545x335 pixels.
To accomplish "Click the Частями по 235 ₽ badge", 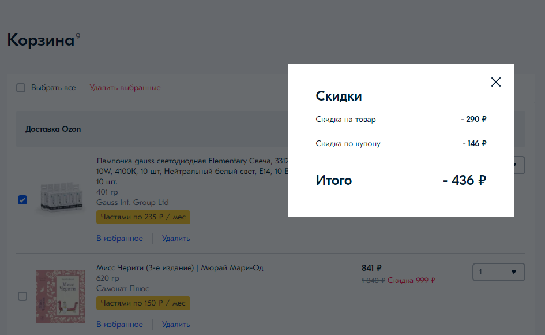I will 143,217.
